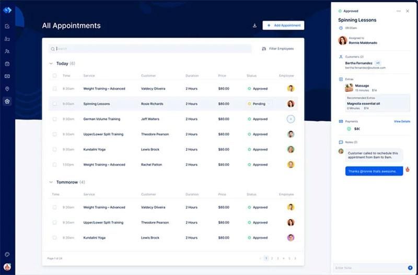
Task: Click the clock icon beside 09:00am
Action: tap(341, 28)
